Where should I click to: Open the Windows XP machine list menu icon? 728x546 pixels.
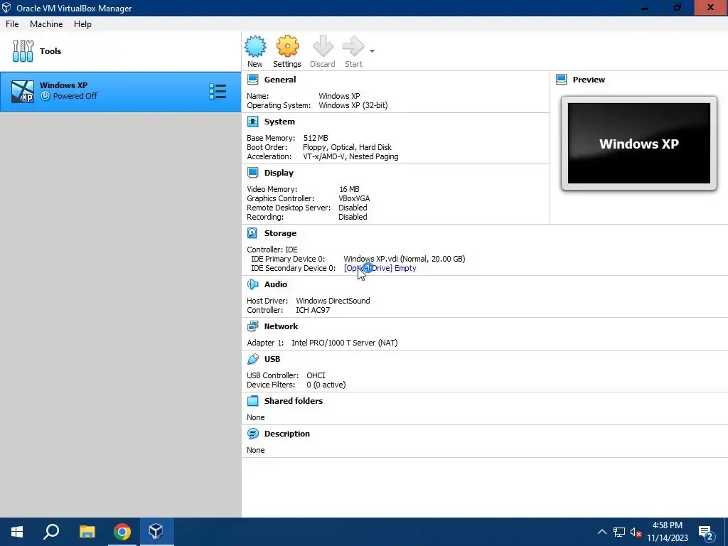click(x=218, y=92)
